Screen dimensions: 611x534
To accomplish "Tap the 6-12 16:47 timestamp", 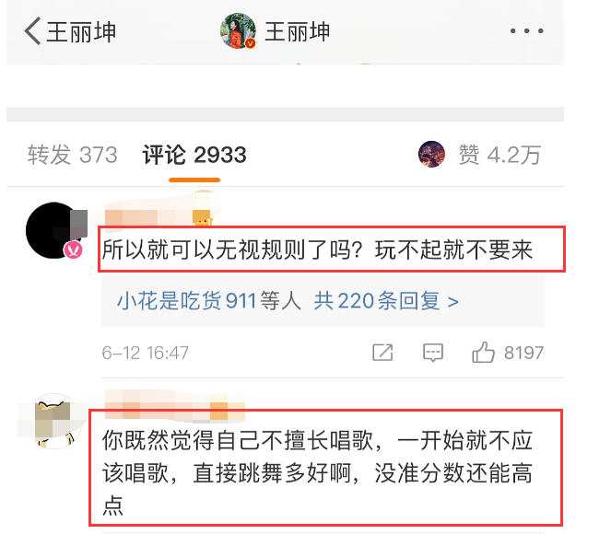I will tap(145, 353).
